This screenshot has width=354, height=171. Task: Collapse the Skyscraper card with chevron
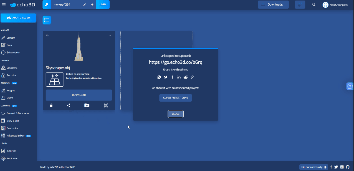click(x=110, y=36)
